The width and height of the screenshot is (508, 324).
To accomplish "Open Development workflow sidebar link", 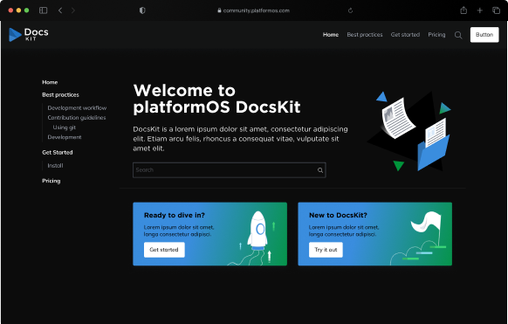I will tap(77, 108).
